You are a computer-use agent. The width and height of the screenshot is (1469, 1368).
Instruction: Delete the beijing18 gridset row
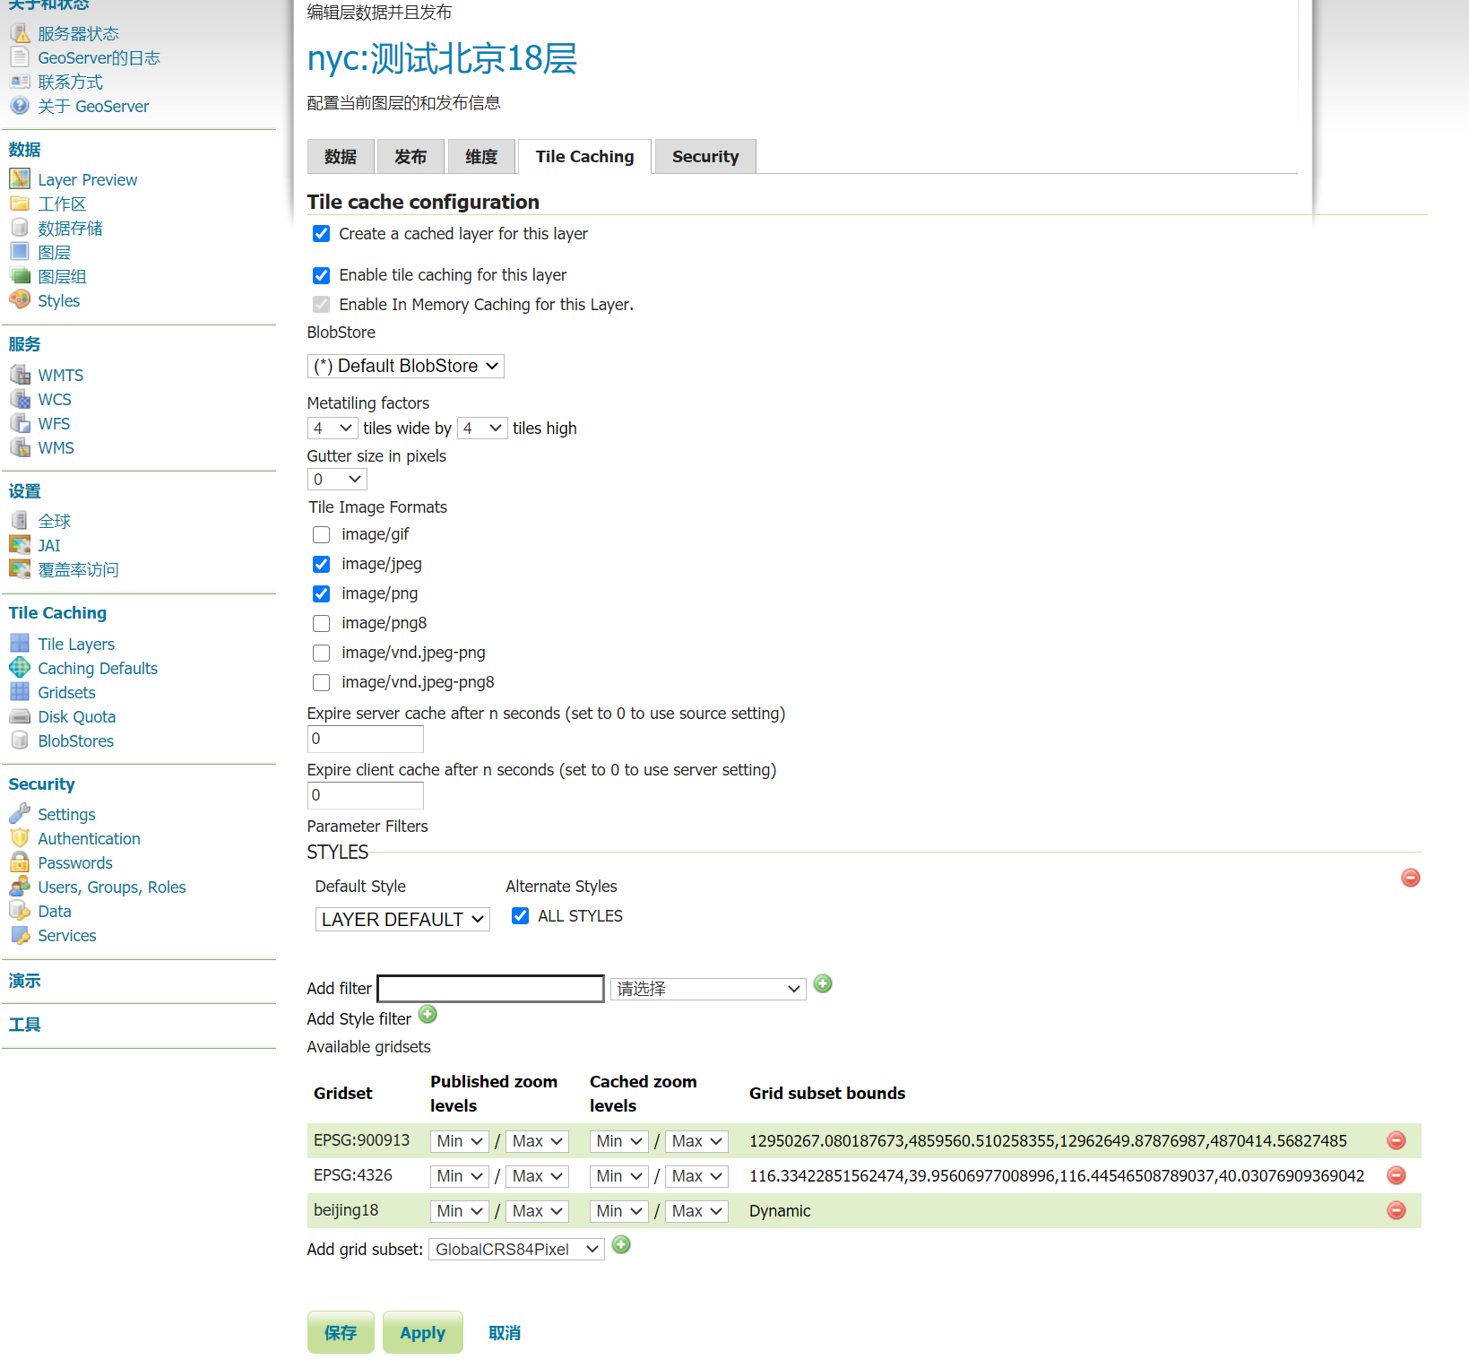(x=1396, y=1210)
